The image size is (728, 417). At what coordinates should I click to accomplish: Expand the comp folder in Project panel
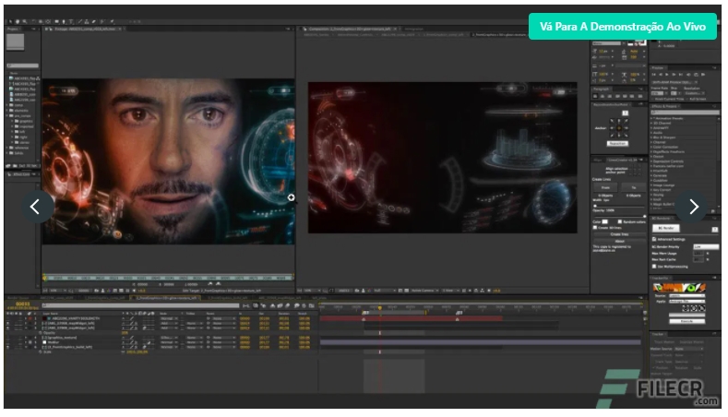tap(7, 105)
